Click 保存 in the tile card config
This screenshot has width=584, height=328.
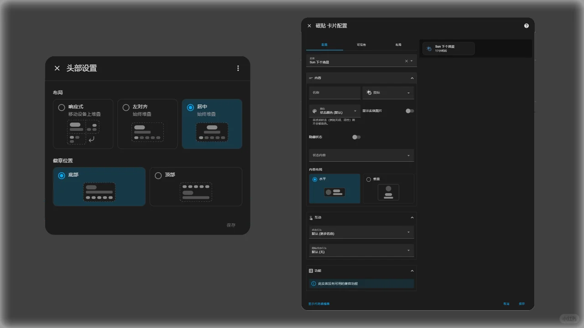521,303
